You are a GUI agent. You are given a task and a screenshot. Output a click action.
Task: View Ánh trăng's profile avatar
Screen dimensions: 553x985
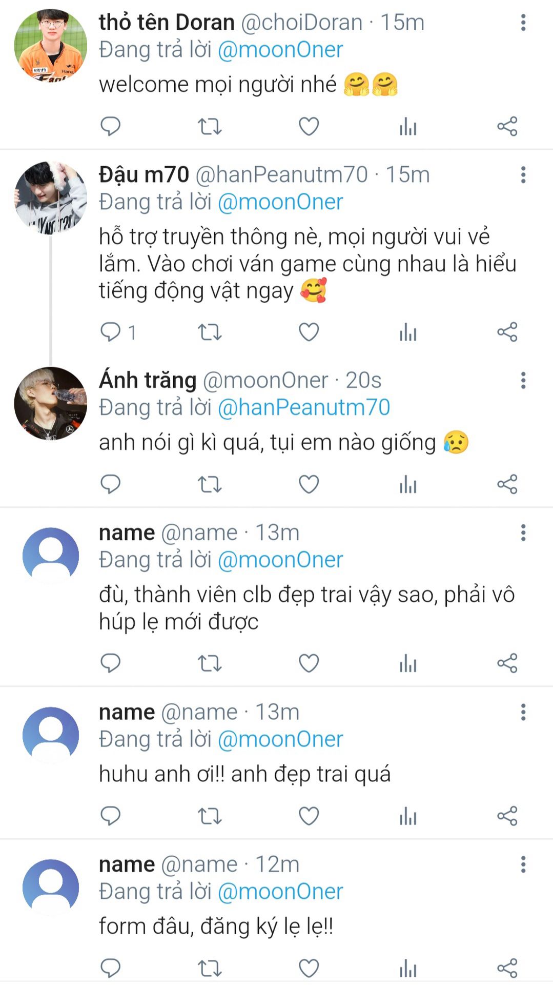coord(50,403)
